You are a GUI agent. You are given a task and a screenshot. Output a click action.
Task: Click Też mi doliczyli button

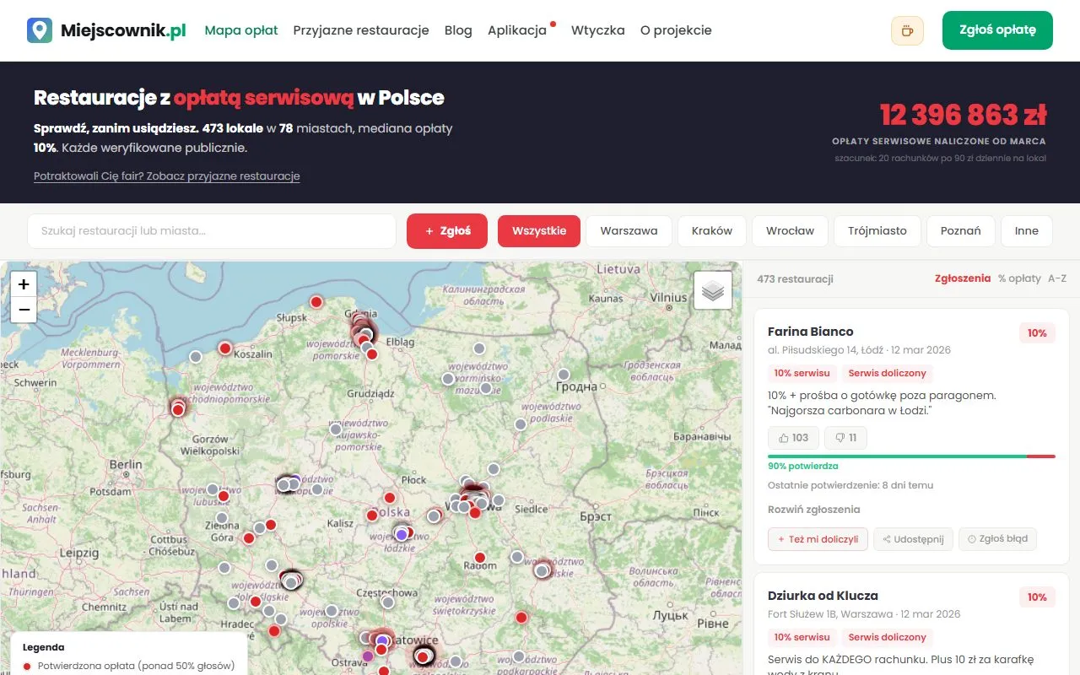click(818, 539)
